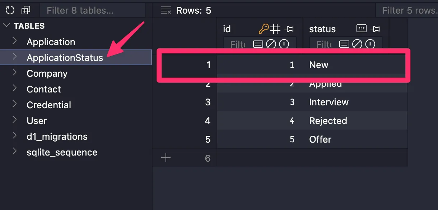Select the d1_migrations table

point(57,137)
